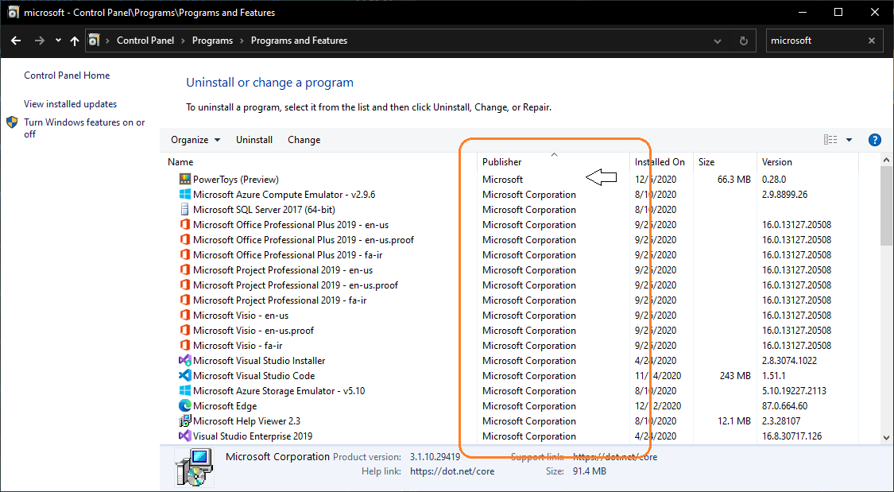
Task: Open the change-view dropdown arrow
Action: click(849, 139)
